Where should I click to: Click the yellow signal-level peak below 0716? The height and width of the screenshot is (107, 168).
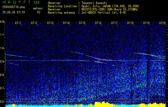(x=104, y=104)
